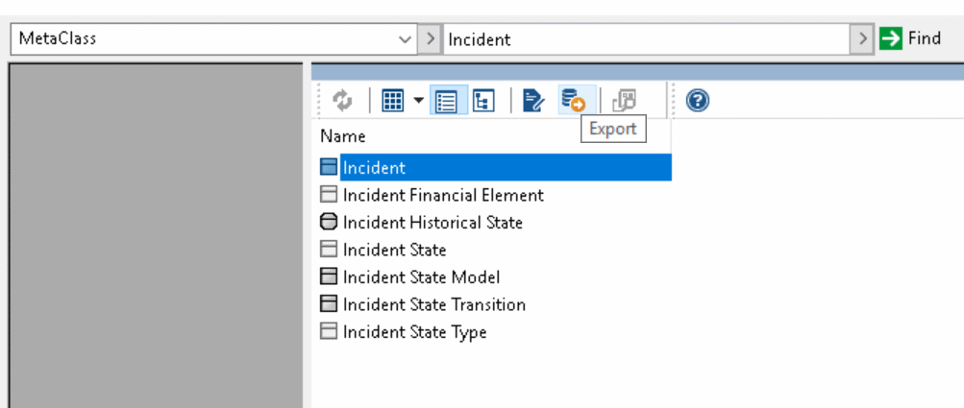Select the grid view icon
Viewport: 964px width, 408px height.
pos(392,101)
